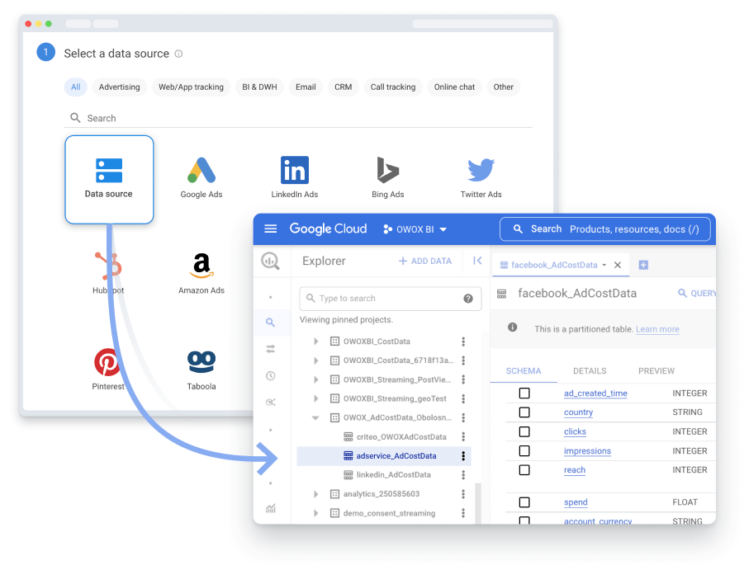Check the impressions field checkbox
Viewport: 744px width, 570px height.
pos(524,450)
